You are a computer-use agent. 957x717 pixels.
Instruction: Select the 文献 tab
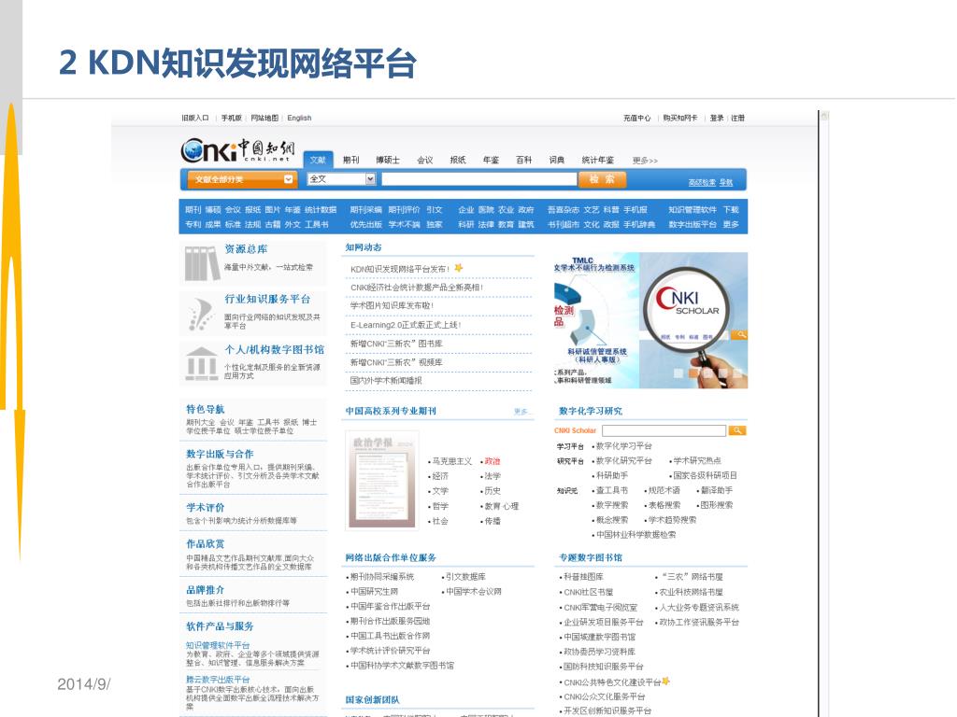click(318, 160)
